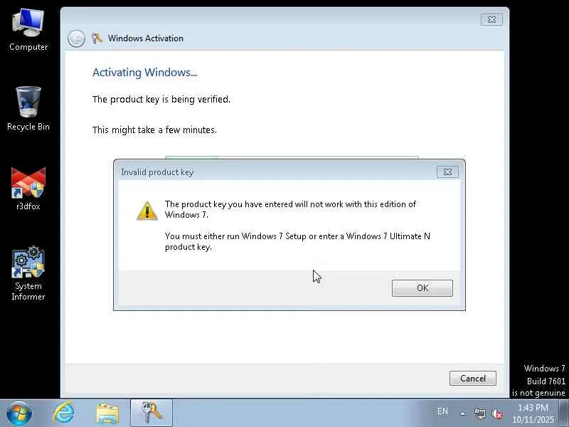Click the network status tray icon
The image size is (569, 427).
point(480,413)
